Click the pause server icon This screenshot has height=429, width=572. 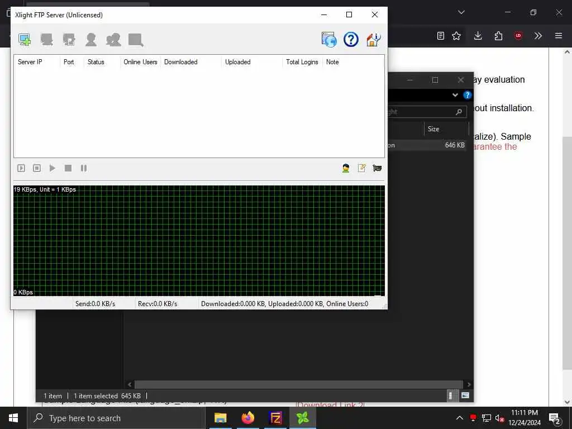tap(84, 168)
